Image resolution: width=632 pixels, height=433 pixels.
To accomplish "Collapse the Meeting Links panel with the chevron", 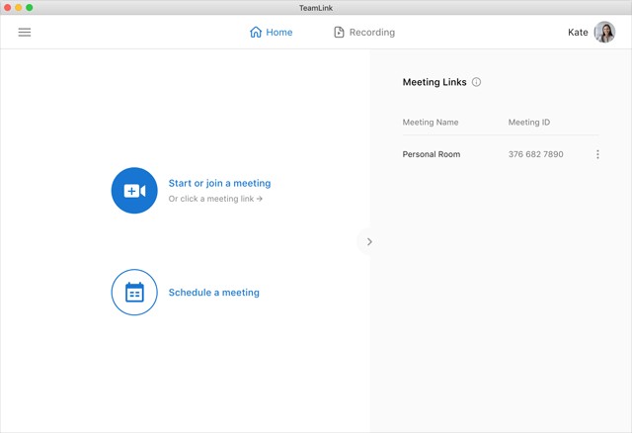I will point(369,241).
